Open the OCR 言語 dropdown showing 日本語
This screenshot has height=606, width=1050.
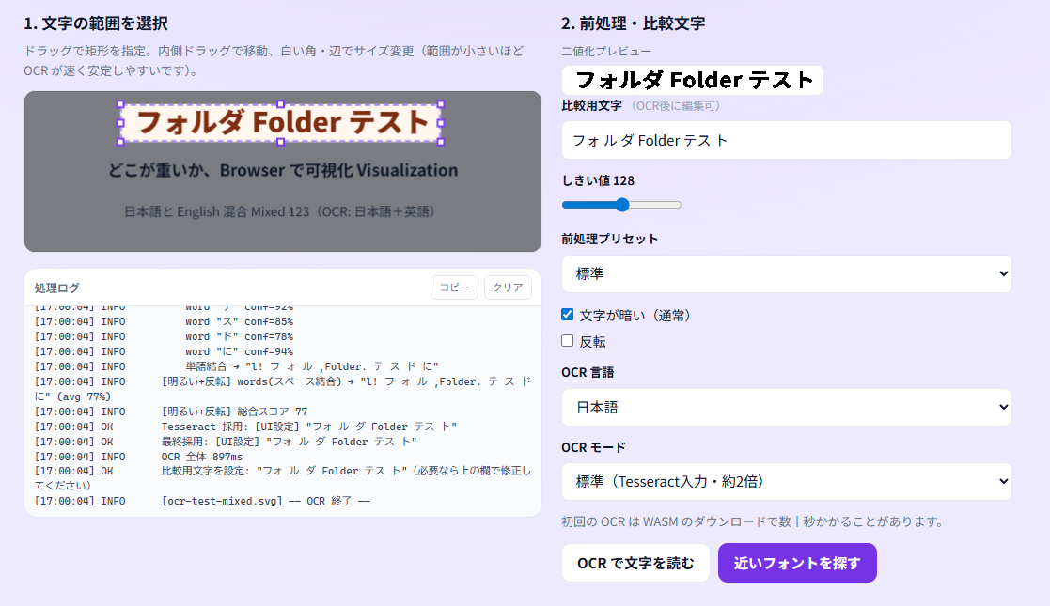[x=786, y=408]
